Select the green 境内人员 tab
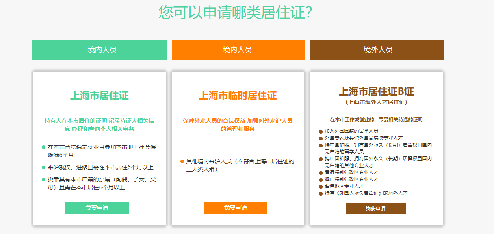Image resolution: width=494 pixels, height=234 pixels. coord(100,49)
